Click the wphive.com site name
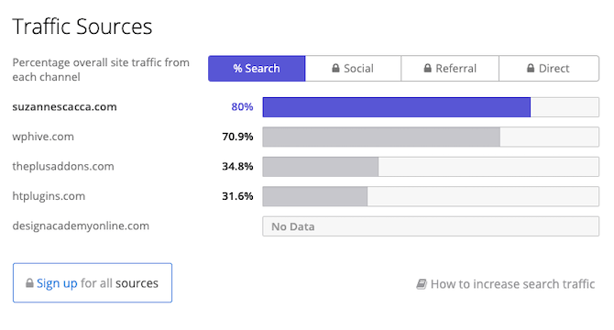Screen dimensions: 614x330 tap(43, 137)
